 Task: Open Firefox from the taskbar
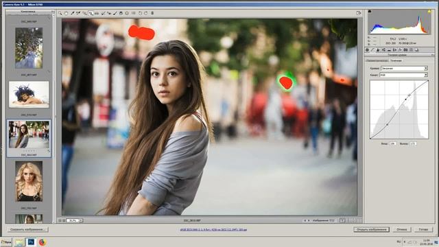43,242
